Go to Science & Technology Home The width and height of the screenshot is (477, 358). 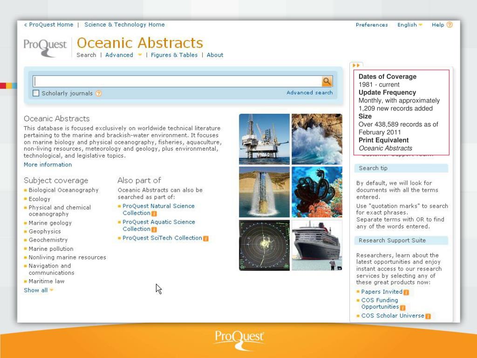pos(124,25)
